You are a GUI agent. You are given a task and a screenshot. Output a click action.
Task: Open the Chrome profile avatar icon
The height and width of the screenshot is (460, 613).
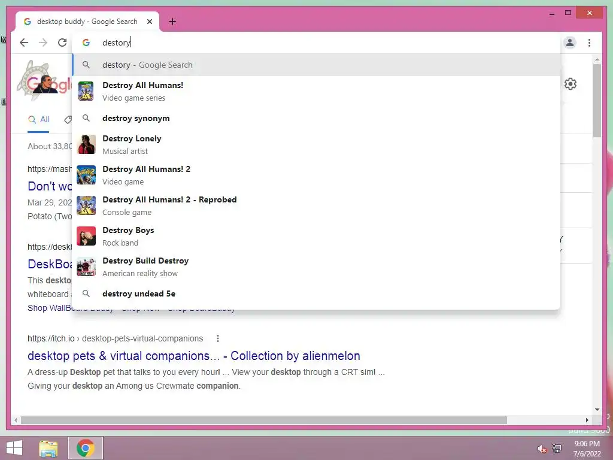point(570,43)
